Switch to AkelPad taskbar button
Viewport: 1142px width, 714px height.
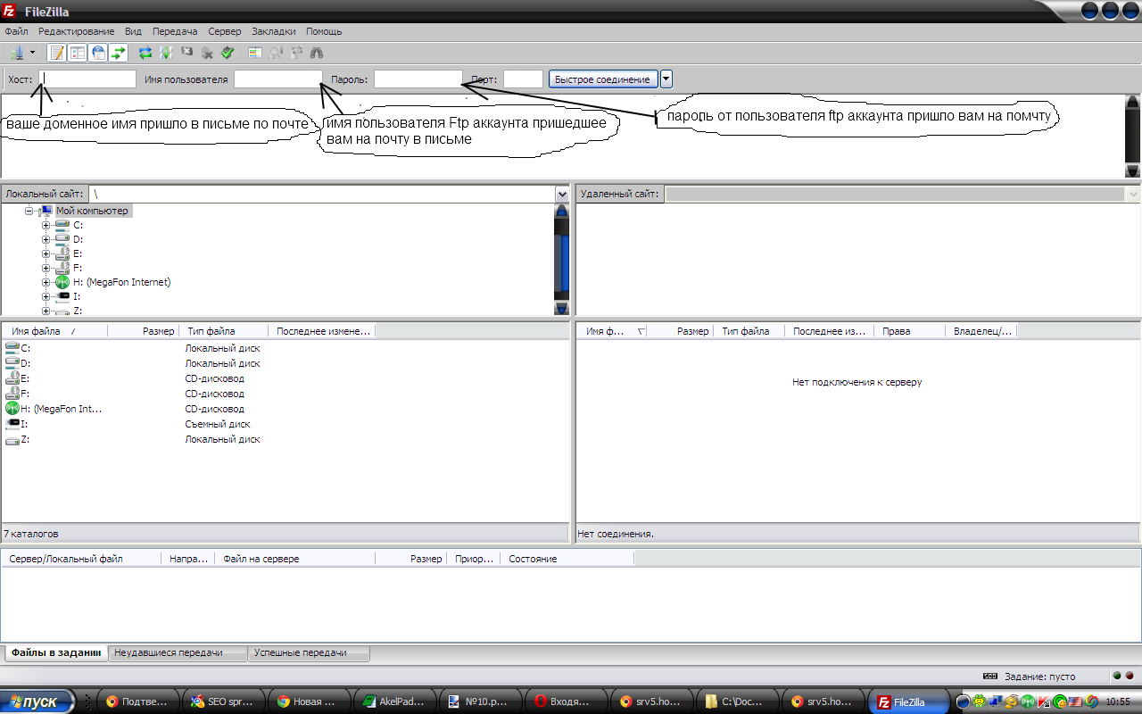[x=395, y=702]
